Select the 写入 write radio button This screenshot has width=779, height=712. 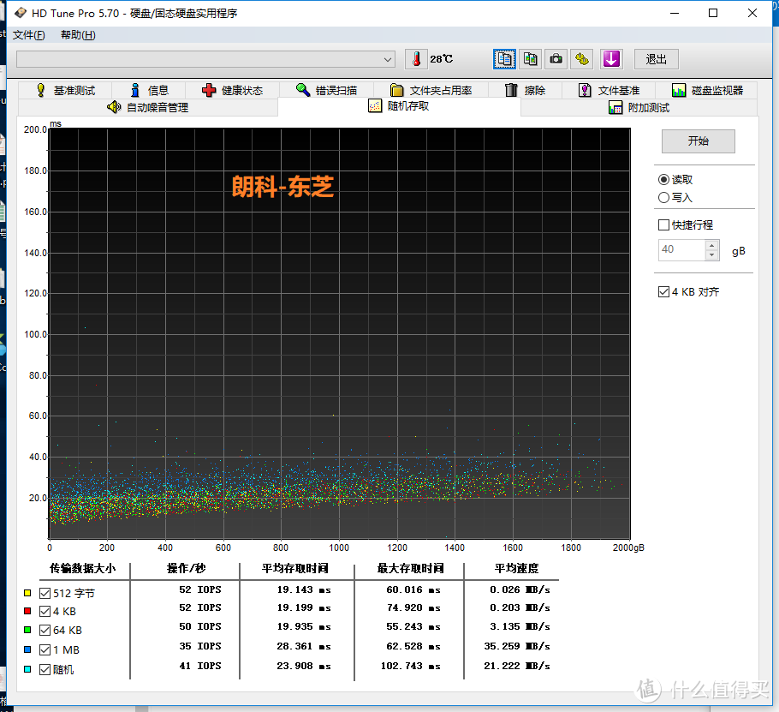[x=663, y=197]
